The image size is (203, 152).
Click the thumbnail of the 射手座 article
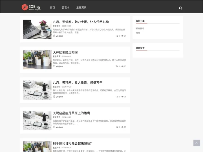click(37, 147)
